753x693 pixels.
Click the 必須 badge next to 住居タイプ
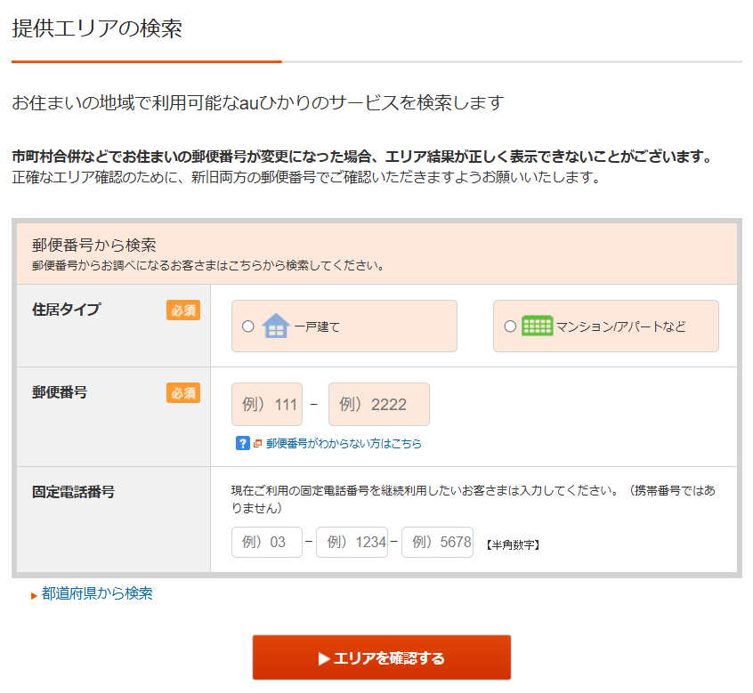click(183, 310)
